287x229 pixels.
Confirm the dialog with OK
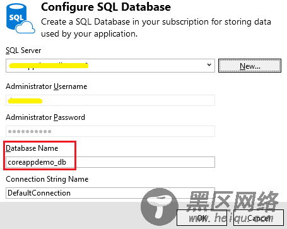pos(202,218)
